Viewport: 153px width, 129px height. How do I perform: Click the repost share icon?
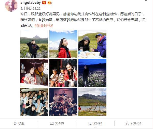tap(52, 123)
